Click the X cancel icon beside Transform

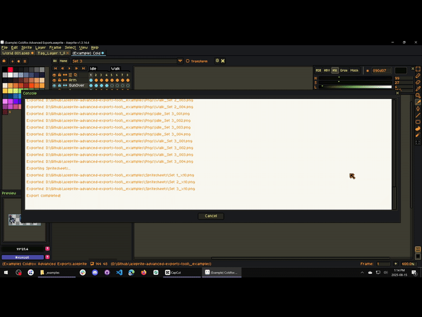pyautogui.click(x=223, y=61)
